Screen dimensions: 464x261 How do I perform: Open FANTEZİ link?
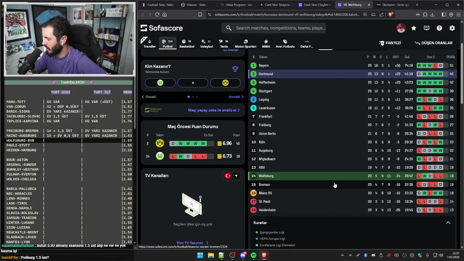[x=390, y=43]
